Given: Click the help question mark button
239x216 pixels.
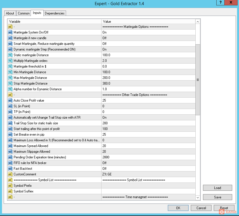Looking at the screenshot, I should click(x=220, y=3).
